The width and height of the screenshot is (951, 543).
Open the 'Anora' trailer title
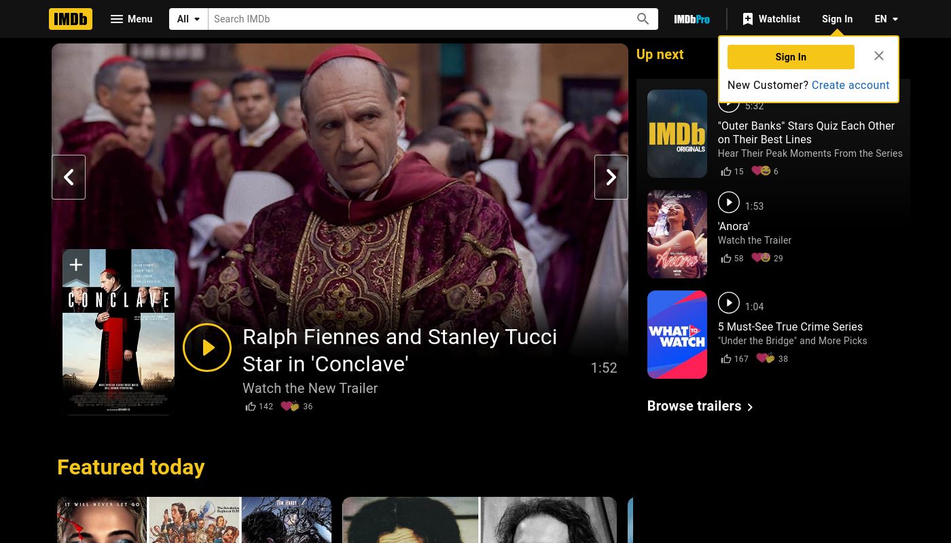point(734,226)
